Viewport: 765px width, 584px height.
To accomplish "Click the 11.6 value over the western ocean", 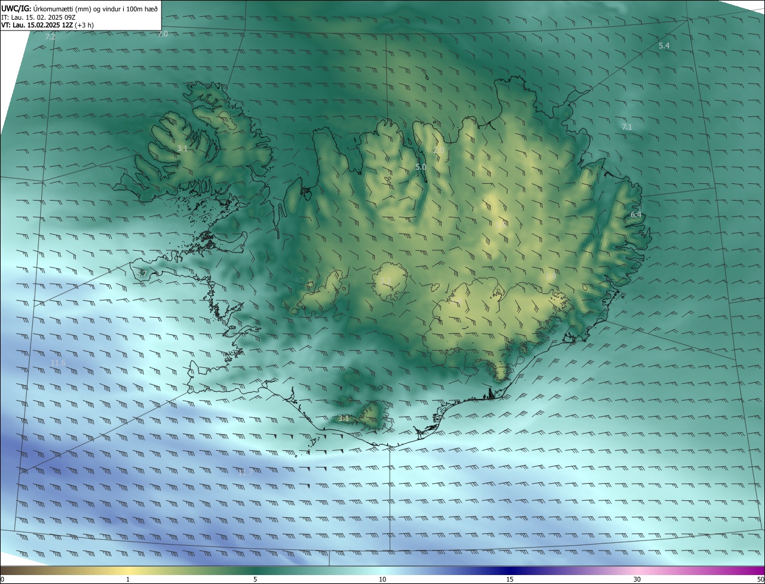I will tap(58, 363).
